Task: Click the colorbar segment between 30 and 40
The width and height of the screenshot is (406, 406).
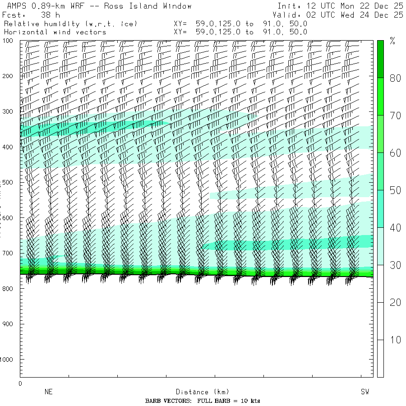Action: (380, 246)
